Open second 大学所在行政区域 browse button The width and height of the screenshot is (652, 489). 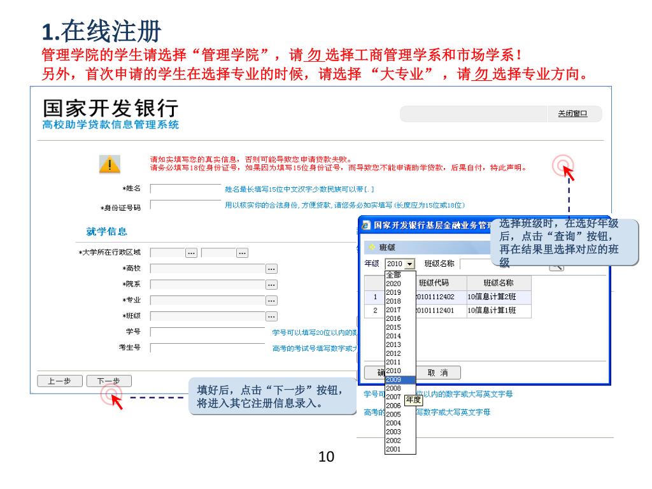242,253
